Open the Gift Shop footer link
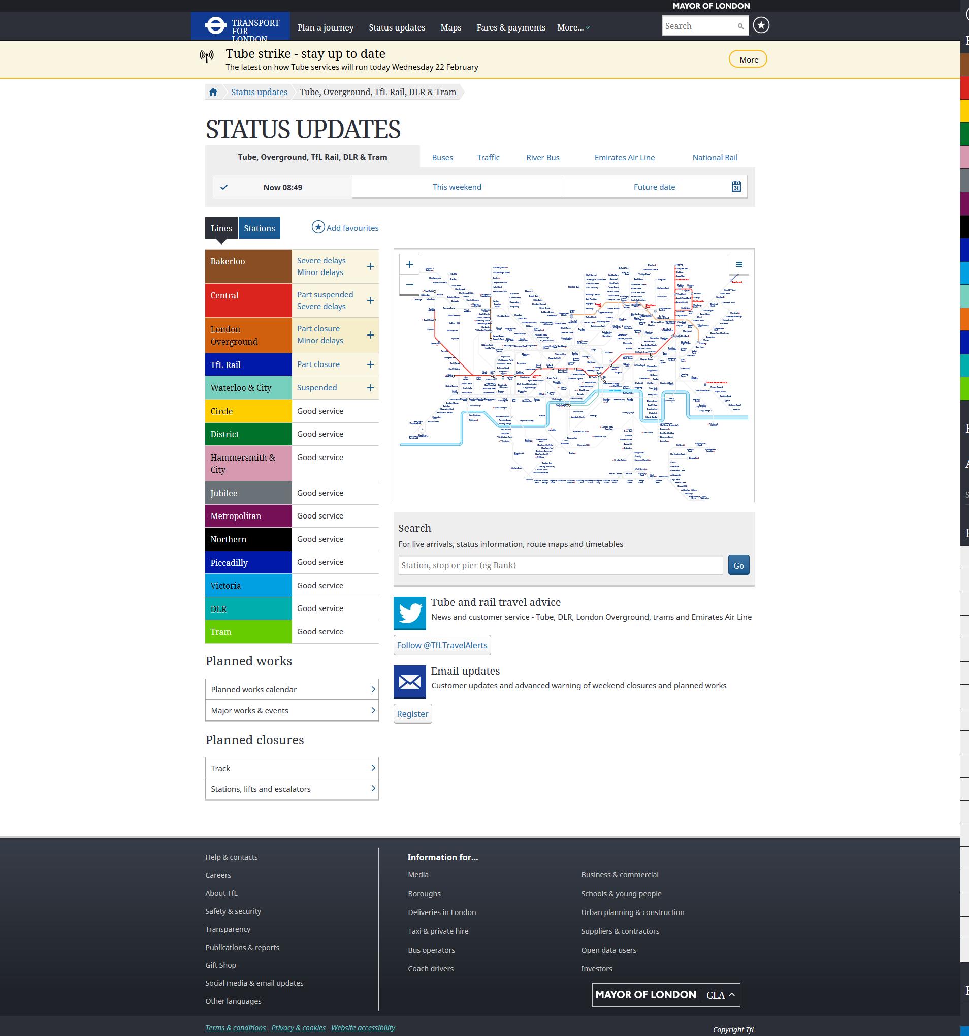 pos(220,965)
